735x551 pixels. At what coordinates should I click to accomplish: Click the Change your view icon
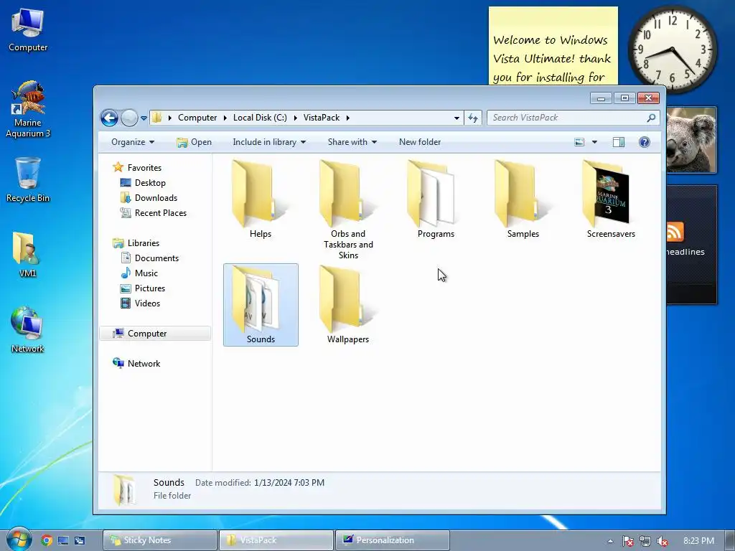click(x=580, y=142)
